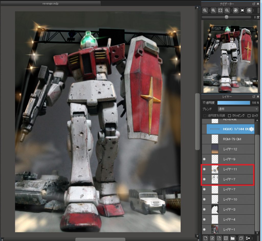Rotate canvas right in Navigator

coord(249,10)
